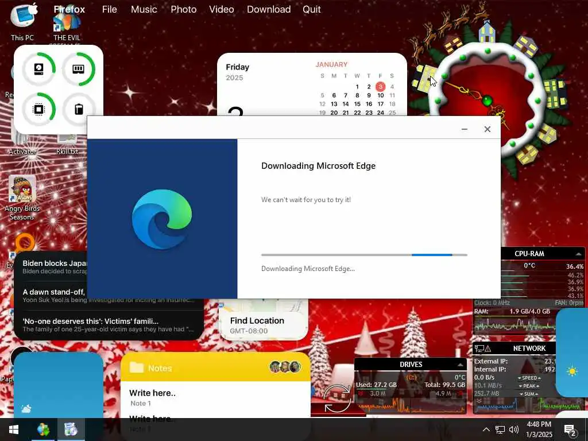Open the PEAK dropdown in NETWORK gadget
This screenshot has height=441, width=588.
point(529,386)
